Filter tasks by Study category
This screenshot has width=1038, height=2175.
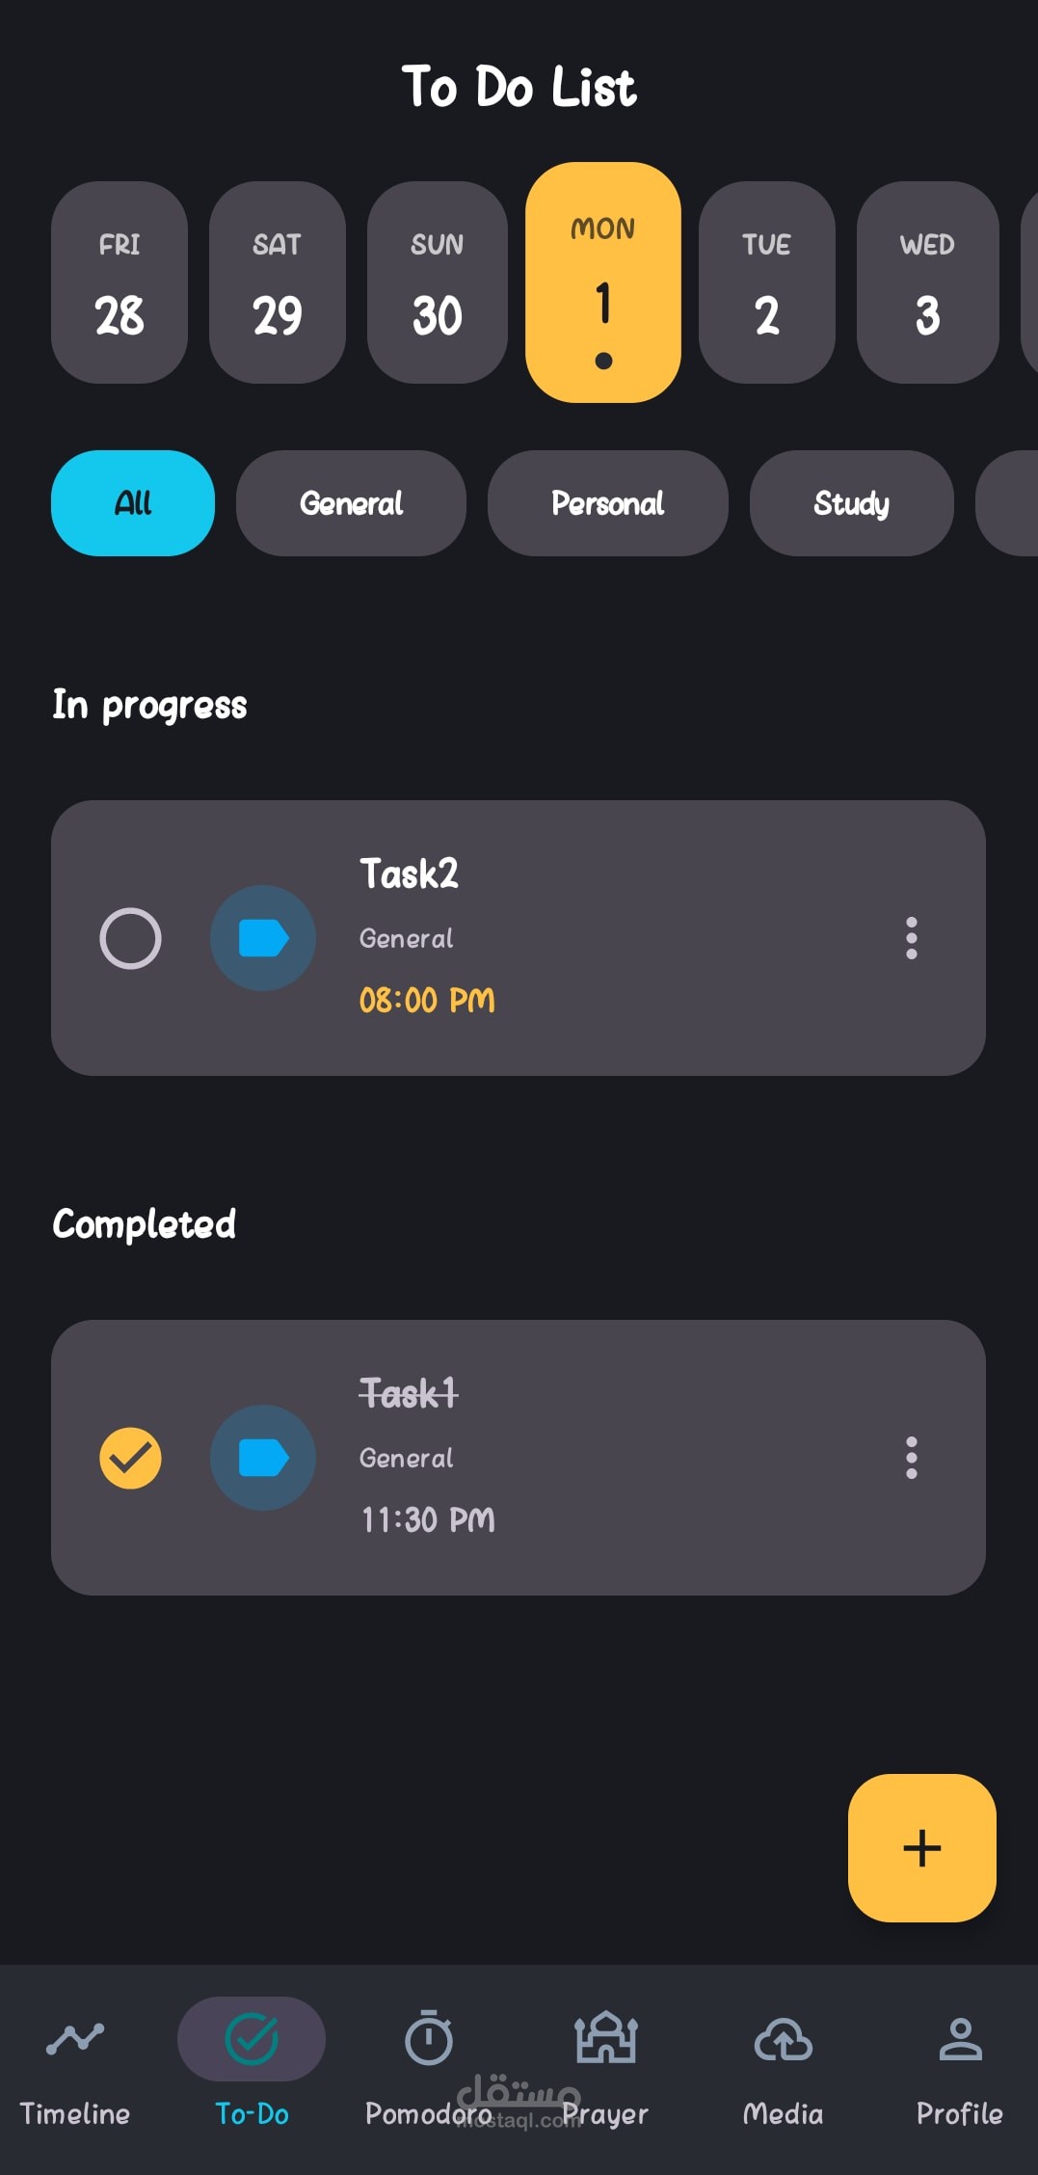[851, 503]
